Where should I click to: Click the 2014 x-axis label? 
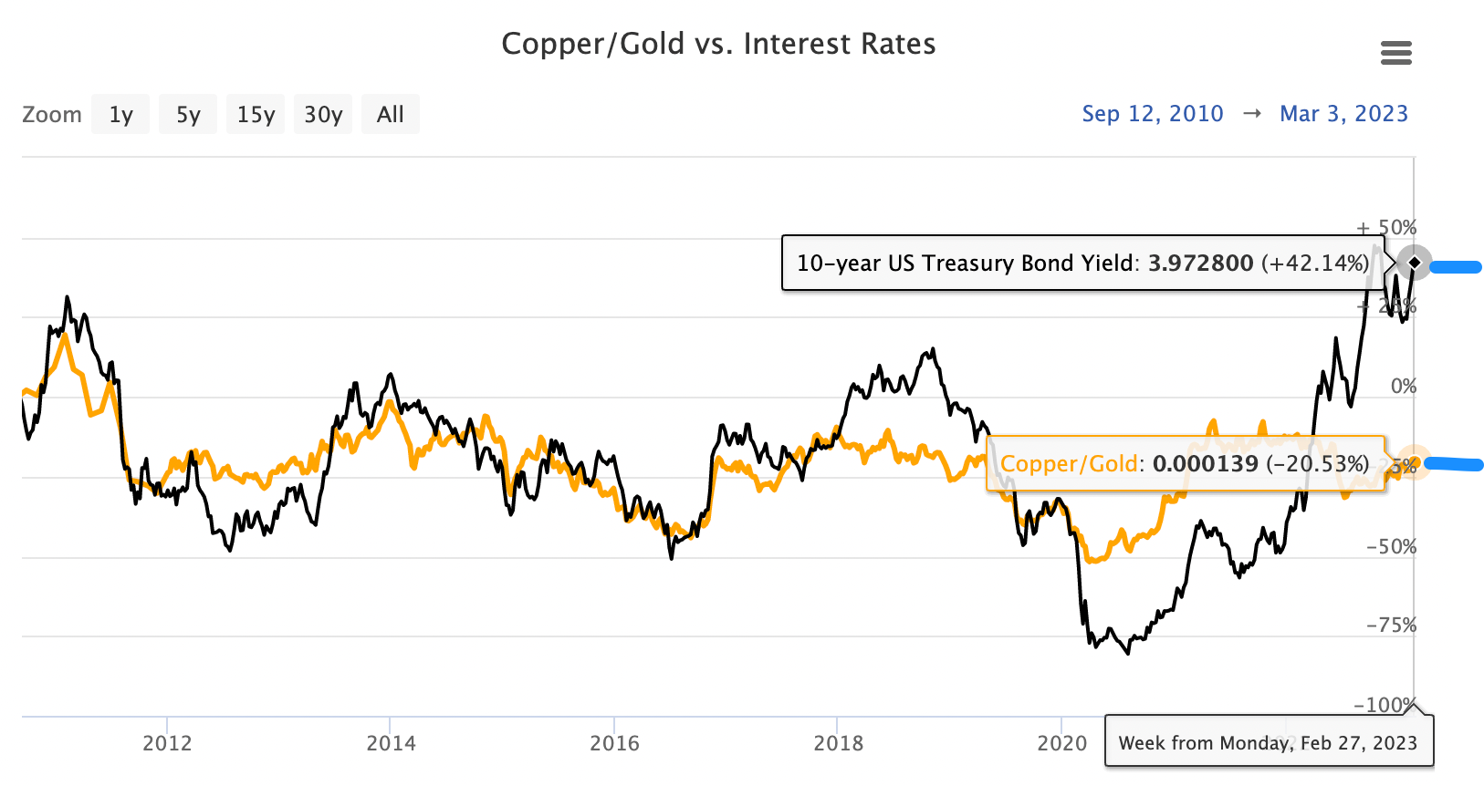pyautogui.click(x=391, y=743)
